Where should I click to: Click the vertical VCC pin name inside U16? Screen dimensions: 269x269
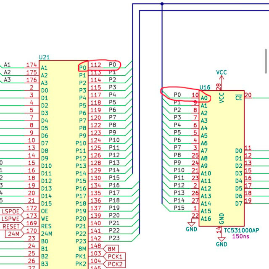coord(222,98)
